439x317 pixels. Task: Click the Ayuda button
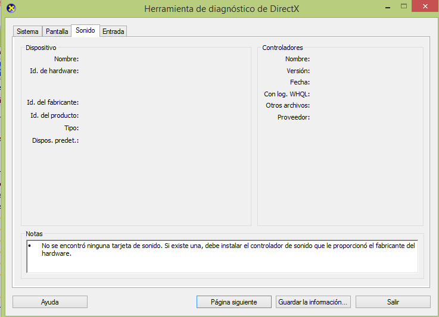coord(50,302)
